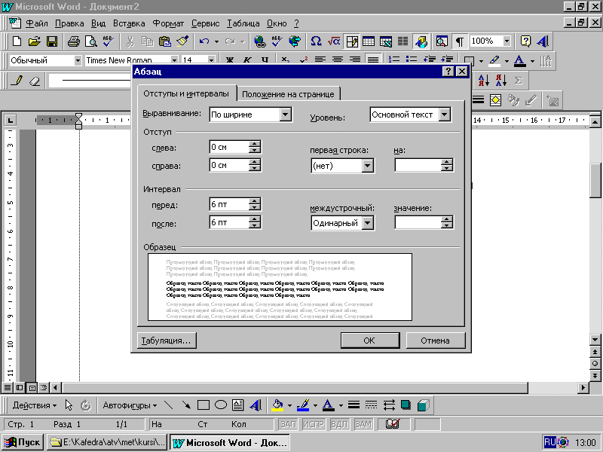Toggle Italic К formatting

(247, 60)
